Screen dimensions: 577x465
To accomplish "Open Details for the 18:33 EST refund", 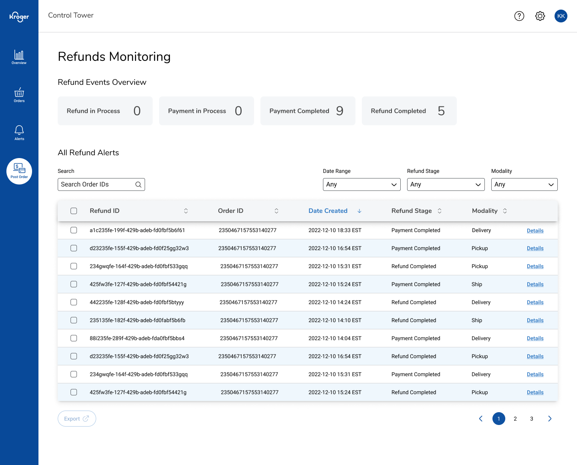I will tap(535, 230).
